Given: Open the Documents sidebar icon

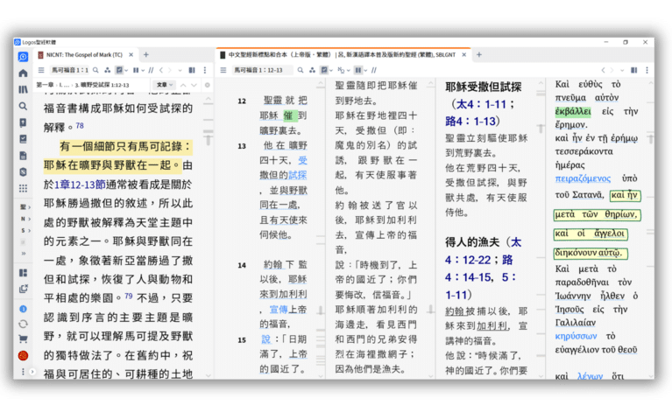Looking at the screenshot, I should pos(23,156).
